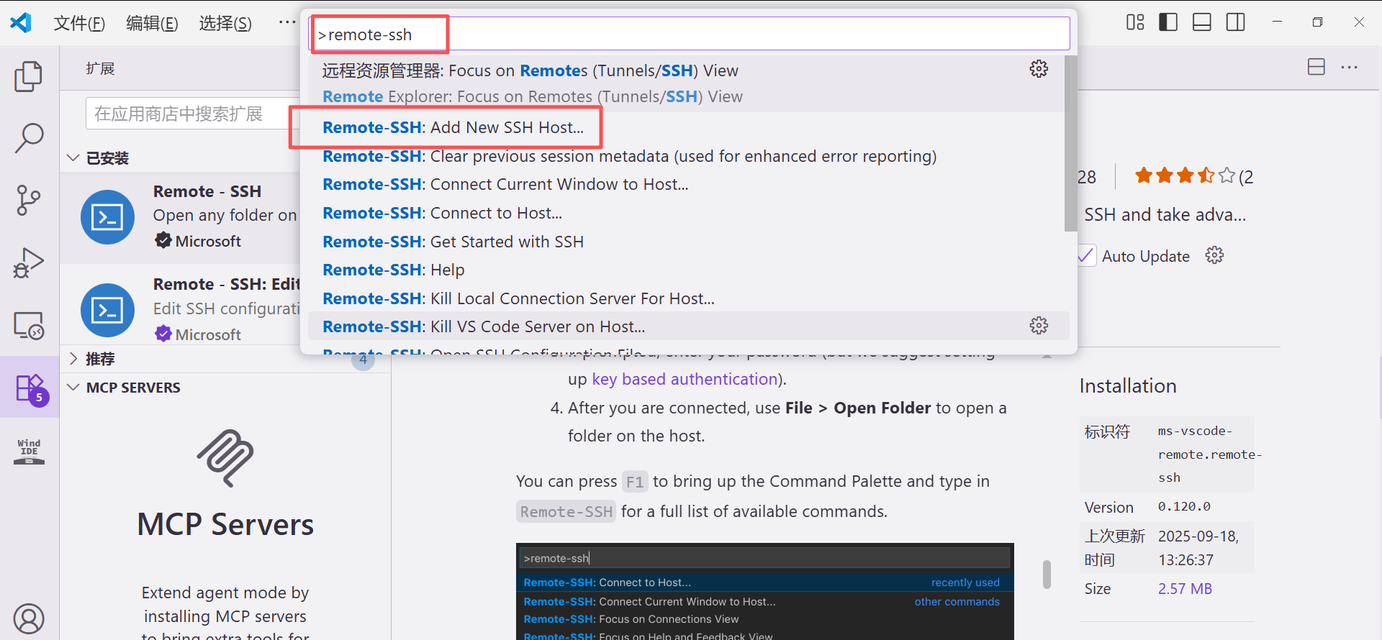Screen dimensions: 1382x640
Task: Select Remote-SSH: Add New SSH Host command
Action: [688, 127]
